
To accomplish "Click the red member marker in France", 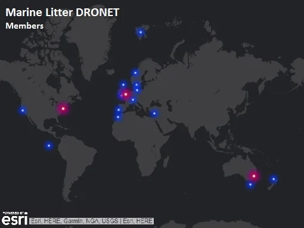I will 126,94.
